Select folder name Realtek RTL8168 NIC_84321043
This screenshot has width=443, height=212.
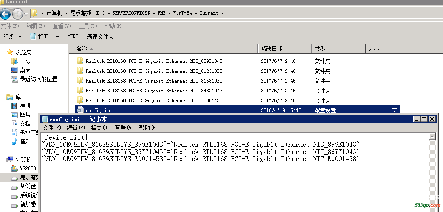point(154,91)
